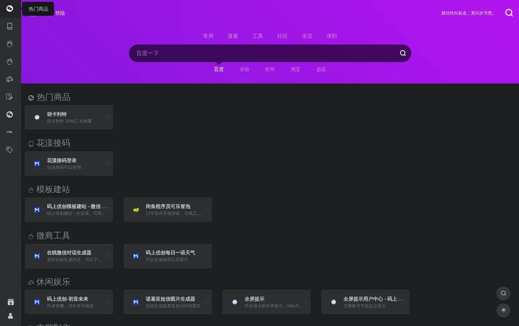
Task: Open the 全屏提示 card
Action: tap(267, 302)
